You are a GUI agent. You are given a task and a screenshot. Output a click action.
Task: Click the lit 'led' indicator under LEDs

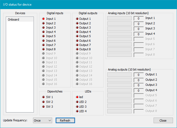click(x=77, y=97)
